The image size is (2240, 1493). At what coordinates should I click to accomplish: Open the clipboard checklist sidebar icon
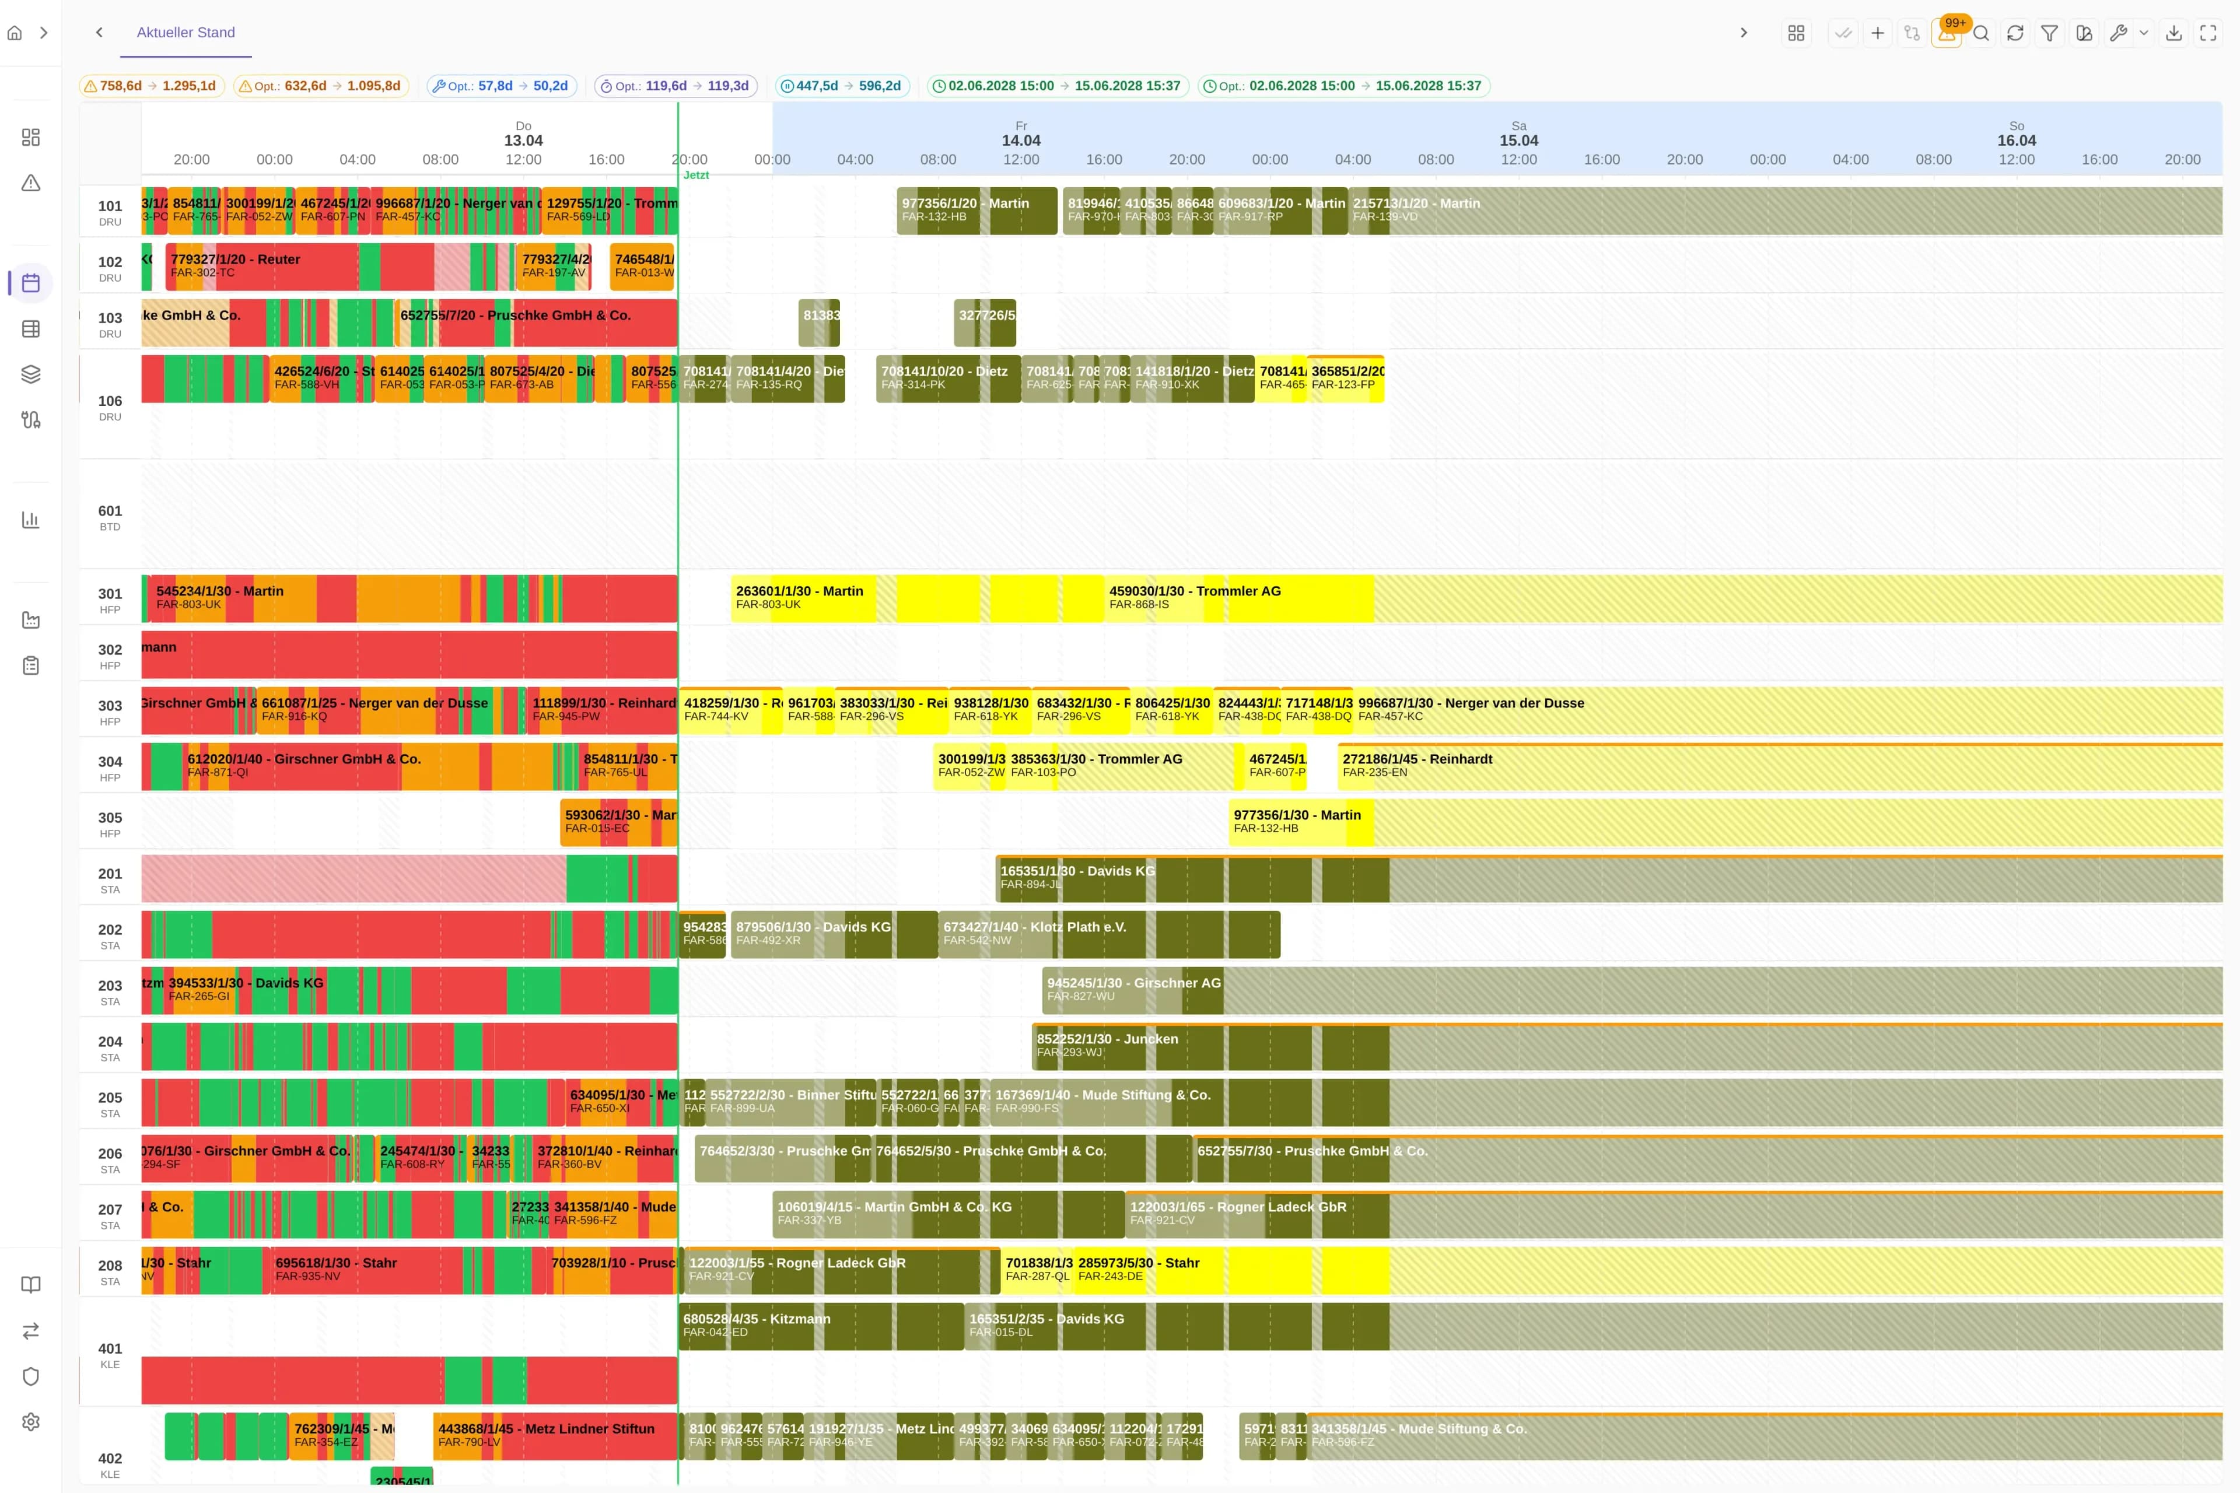[x=30, y=665]
